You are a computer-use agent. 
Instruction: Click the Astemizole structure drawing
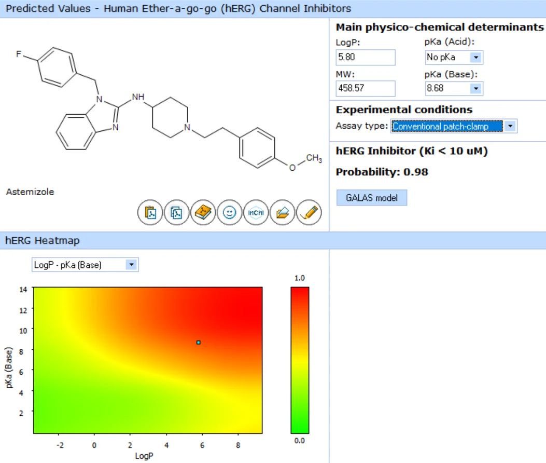(169, 108)
